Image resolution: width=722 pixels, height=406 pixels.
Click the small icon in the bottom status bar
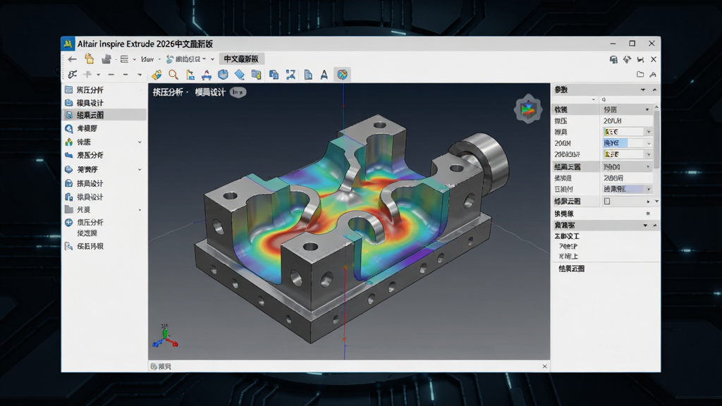154,367
